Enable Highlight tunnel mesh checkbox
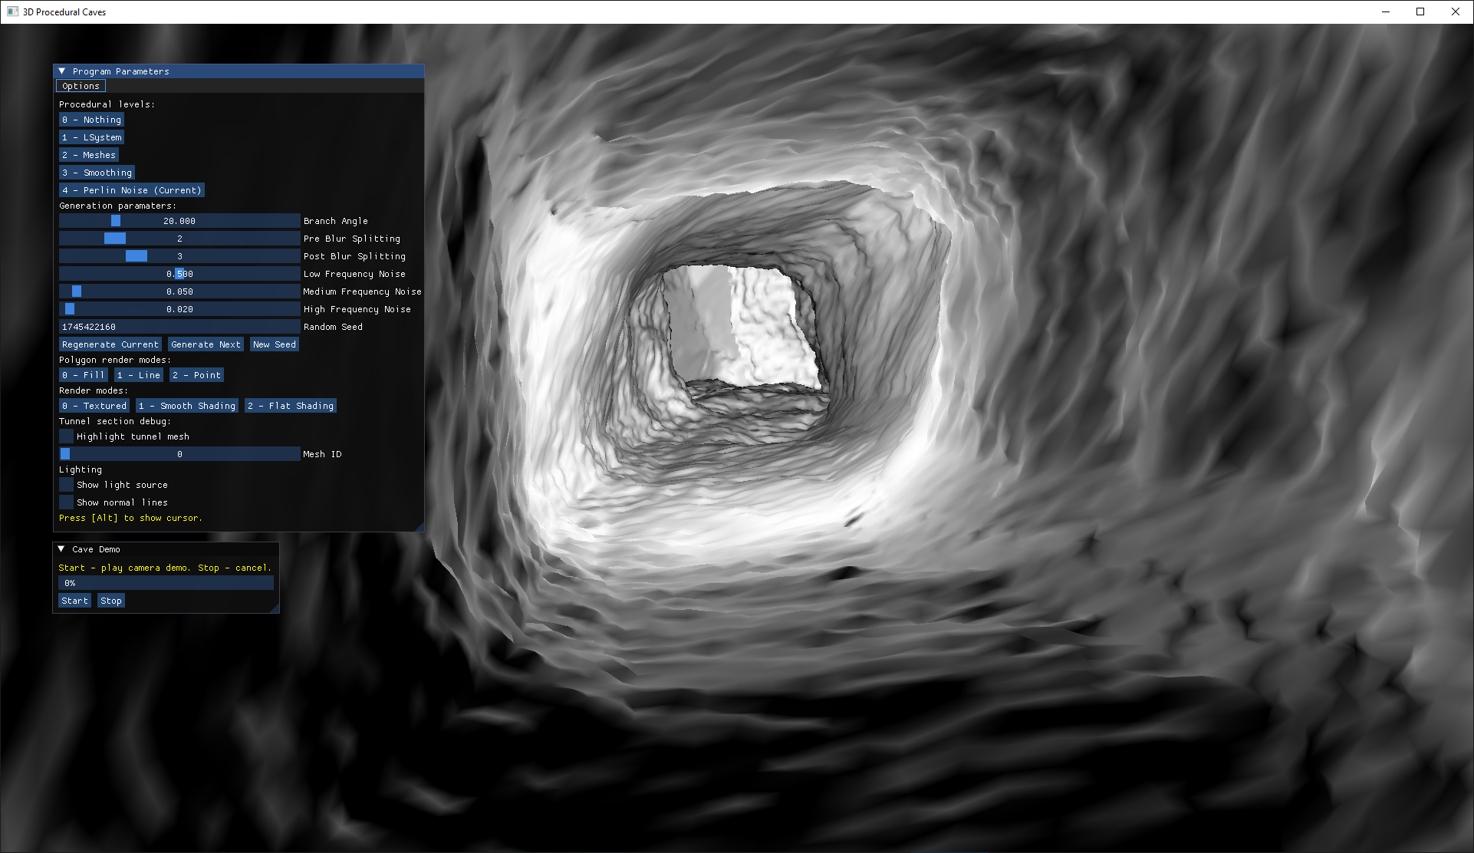The height and width of the screenshot is (853, 1474). tap(67, 436)
